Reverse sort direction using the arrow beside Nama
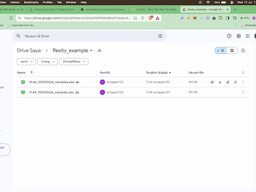The width and height of the screenshot is (256, 192). coord(31,72)
